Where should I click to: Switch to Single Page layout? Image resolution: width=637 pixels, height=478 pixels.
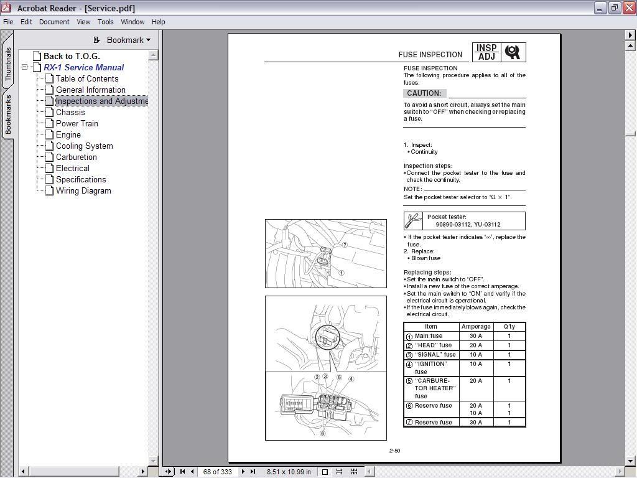tap(325, 472)
